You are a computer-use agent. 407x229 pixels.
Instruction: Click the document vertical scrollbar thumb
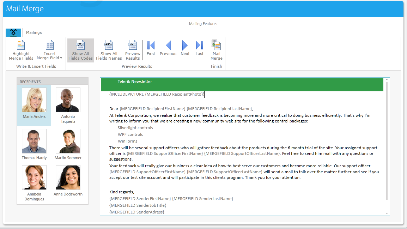pos(387,141)
